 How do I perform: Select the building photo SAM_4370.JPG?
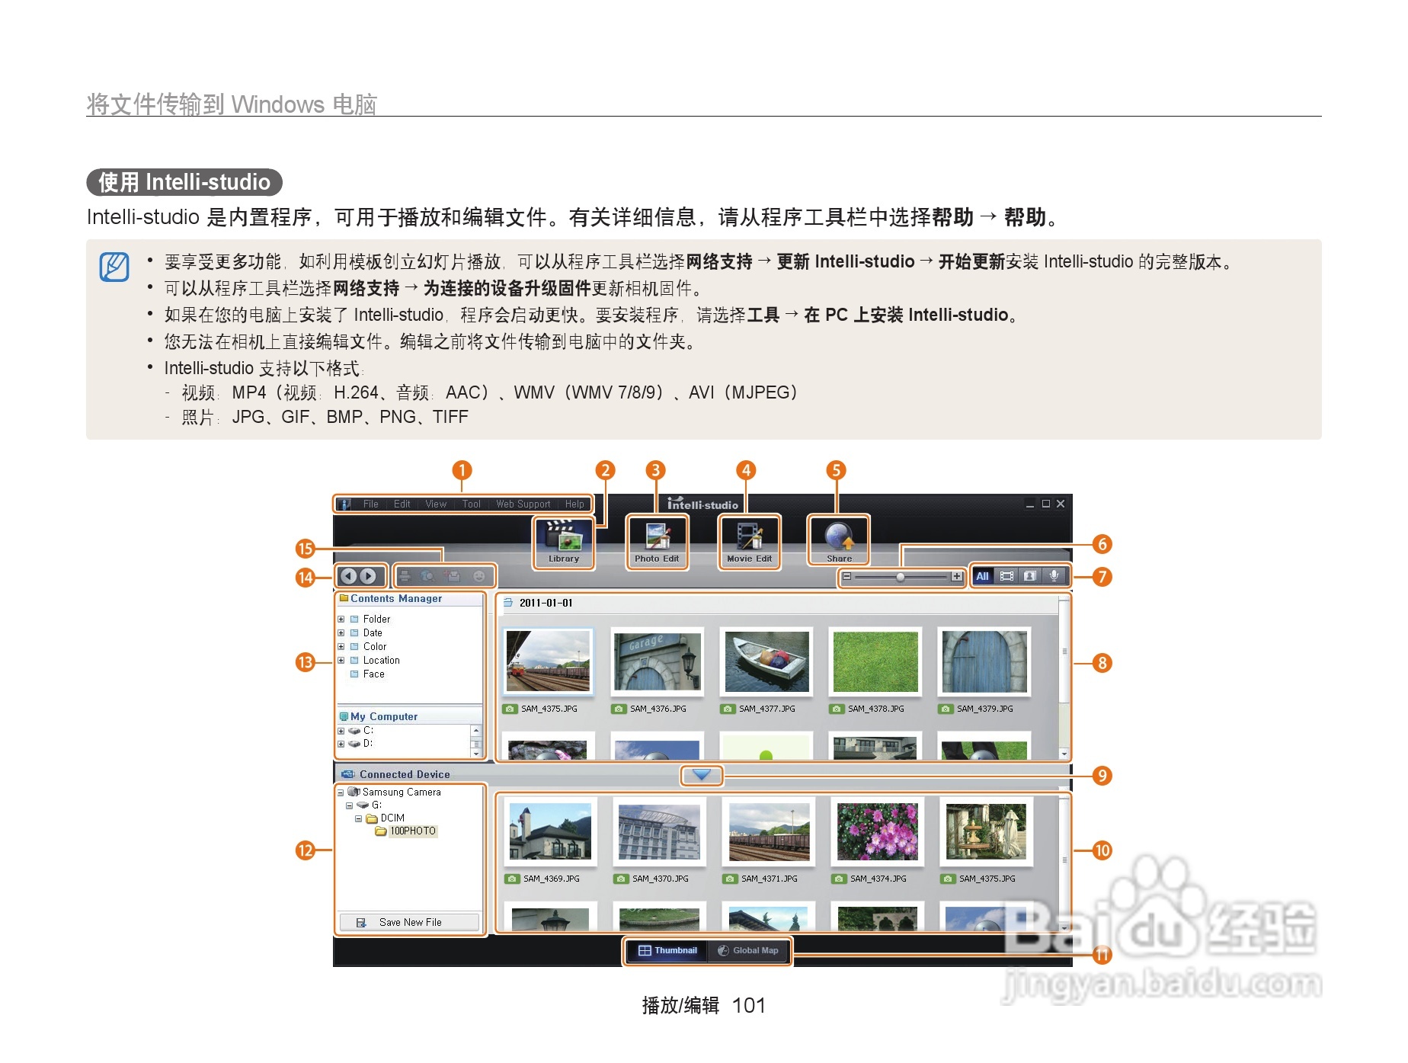pos(660,831)
